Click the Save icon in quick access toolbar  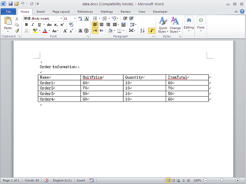tap(10, 4)
